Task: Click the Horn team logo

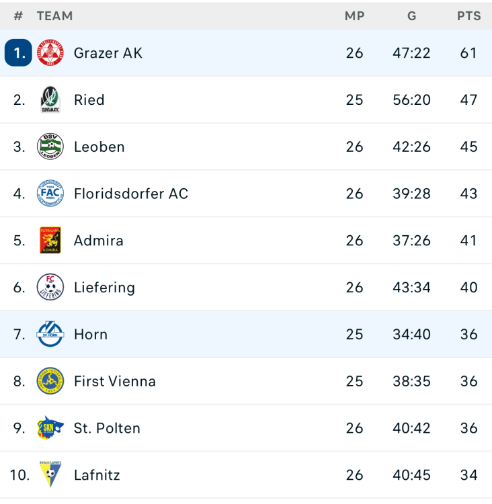Action: [x=50, y=334]
